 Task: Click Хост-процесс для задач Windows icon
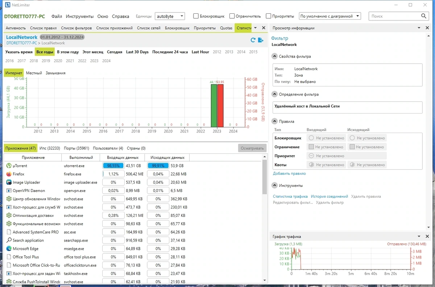click(x=9, y=274)
